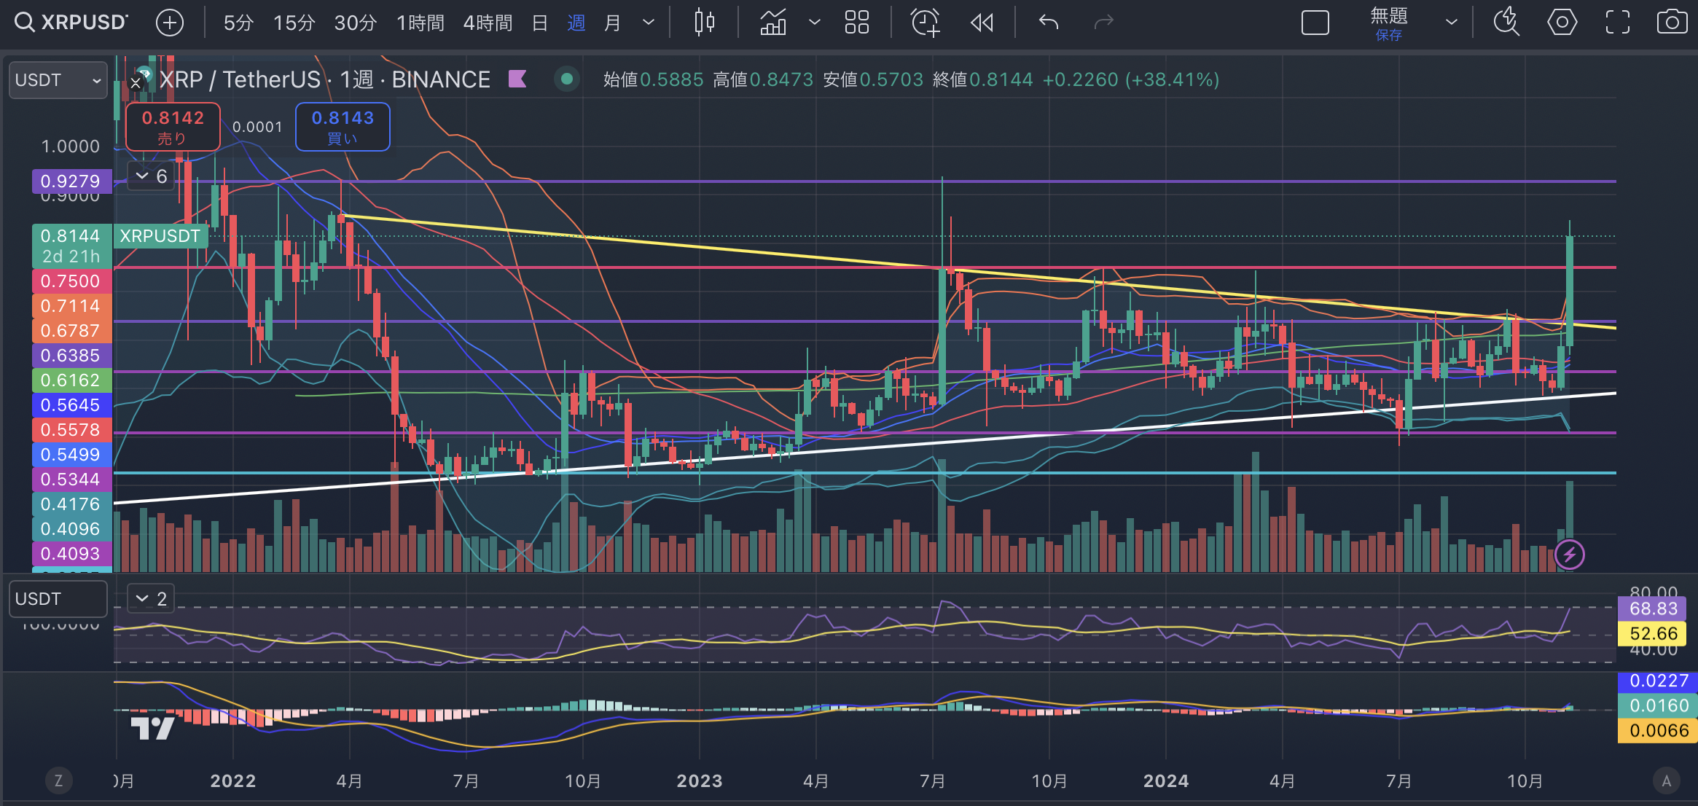
Task: Open chart settings hexagon icon
Action: coord(1562,23)
